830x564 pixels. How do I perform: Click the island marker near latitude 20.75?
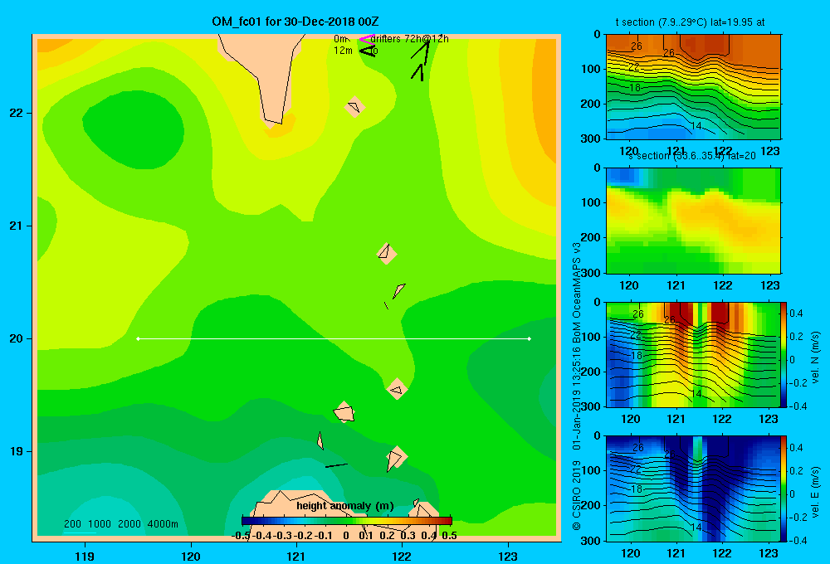pyautogui.click(x=387, y=254)
